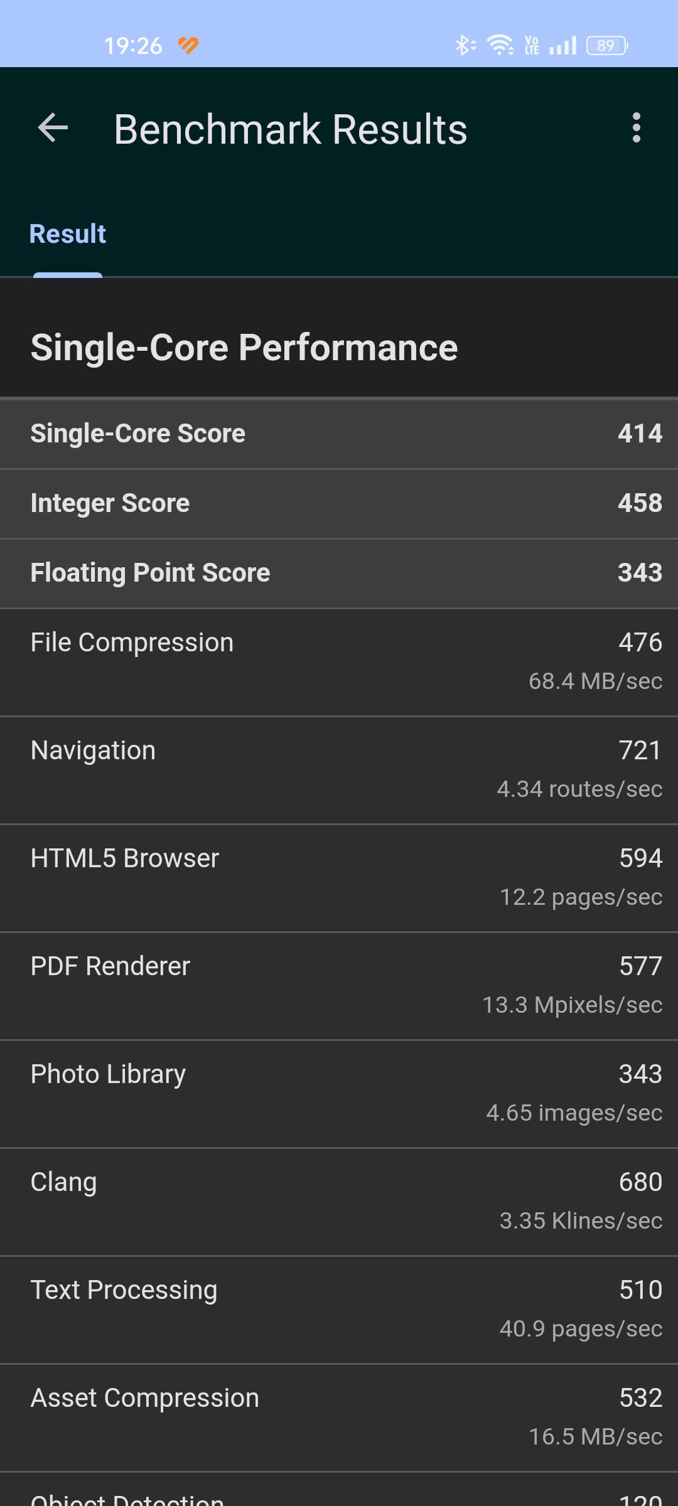Open the PDF Renderer result row
Image resolution: width=678 pixels, height=1506 pixels.
point(339,986)
